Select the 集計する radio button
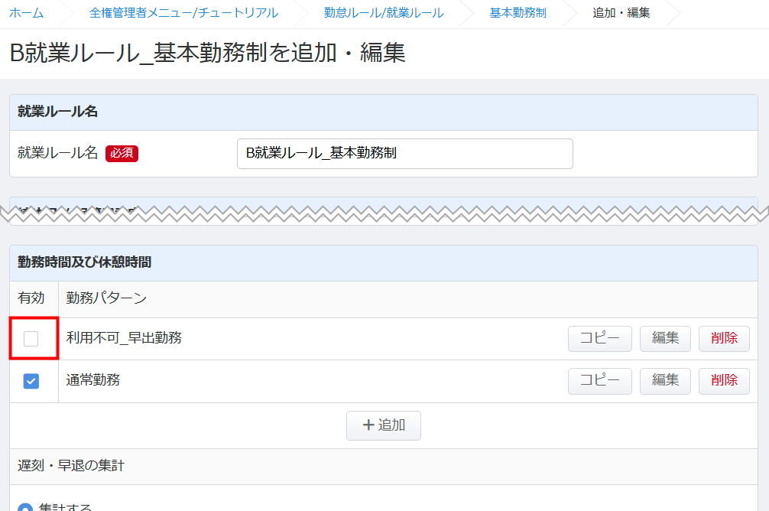The height and width of the screenshot is (511, 769). [x=25, y=508]
